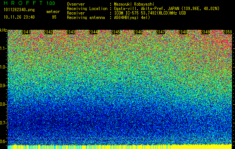Click the 0.8 frequency axis label
Viewport: 235px width, 149px height.
(x=3, y=104)
